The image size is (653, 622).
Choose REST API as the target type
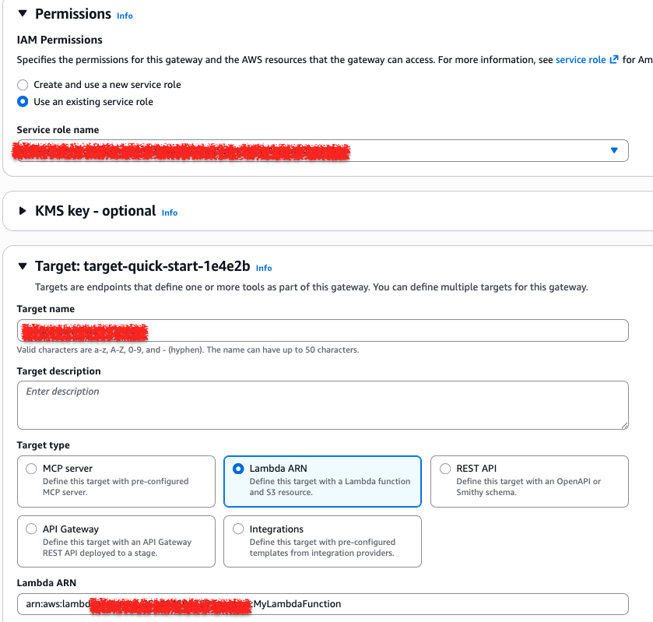point(444,468)
